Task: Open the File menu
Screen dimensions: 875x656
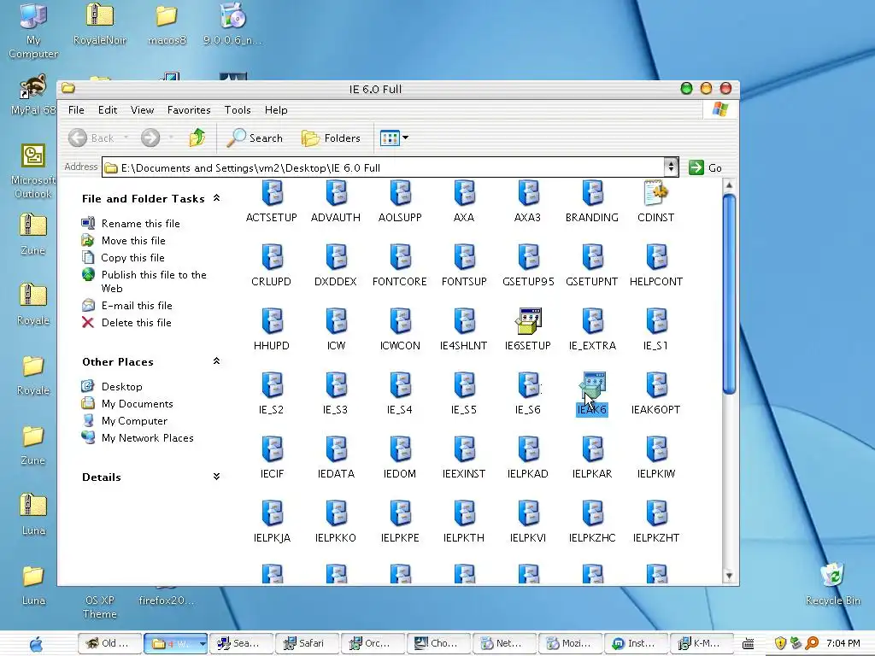Action: click(76, 110)
